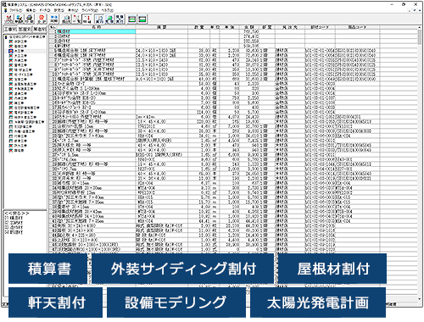
Task: Open the 編集(E) menu
Action: [31, 10]
